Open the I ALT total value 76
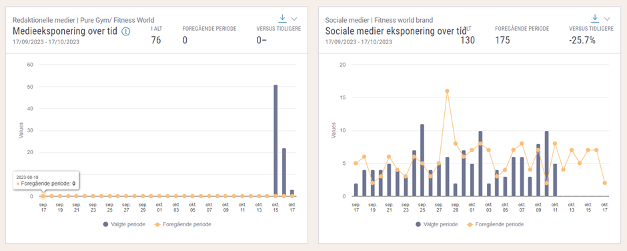The width and height of the screenshot is (627, 251). (x=156, y=40)
